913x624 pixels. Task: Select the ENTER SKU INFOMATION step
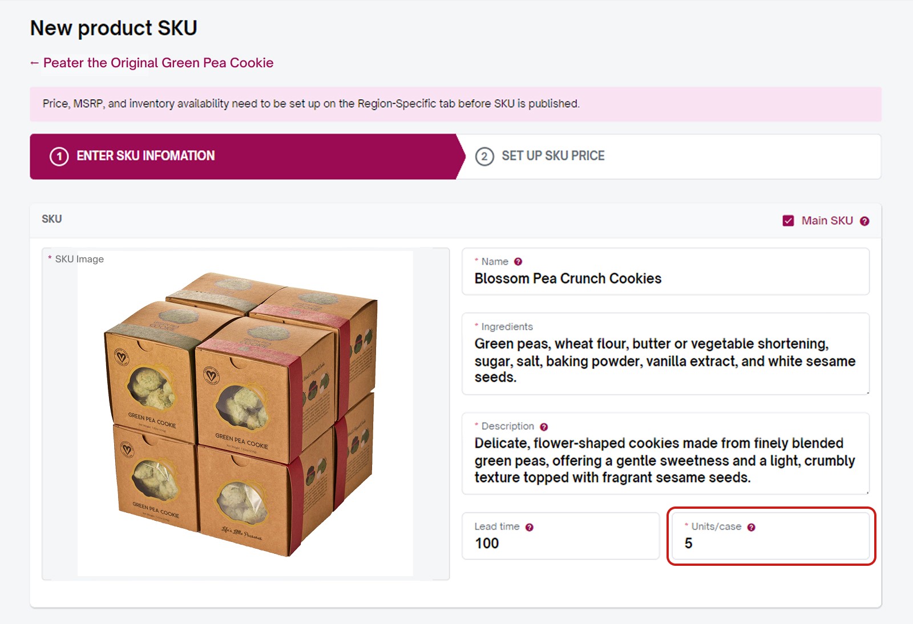(145, 156)
